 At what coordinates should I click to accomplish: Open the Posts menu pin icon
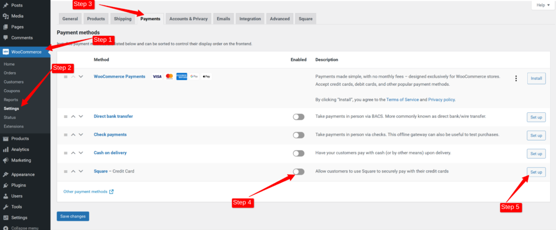[5, 5]
